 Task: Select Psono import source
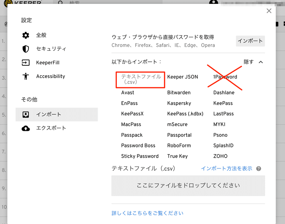(x=220, y=135)
